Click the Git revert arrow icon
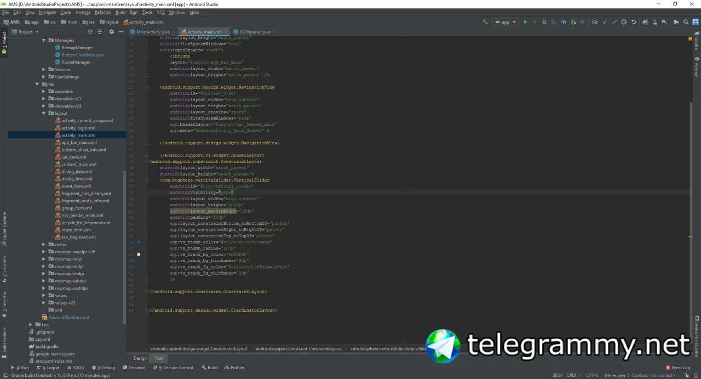Screen dimensions: 701x379 (x=634, y=22)
